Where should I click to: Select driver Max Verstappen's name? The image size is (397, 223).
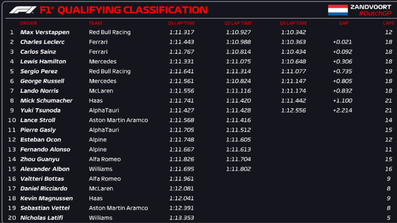tap(44, 32)
